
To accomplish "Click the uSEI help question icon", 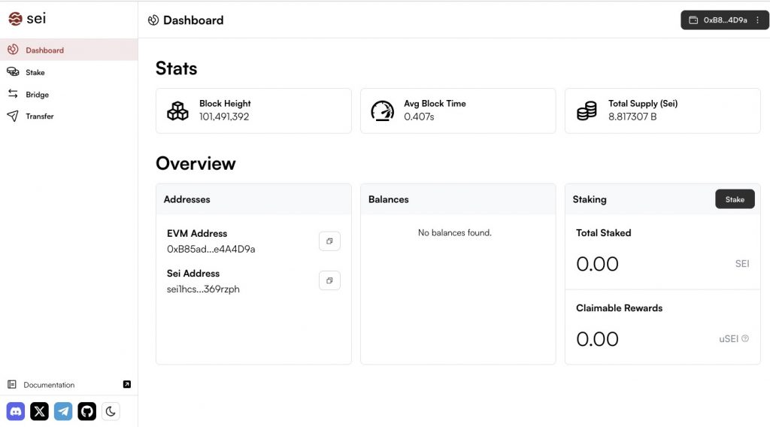I will pyautogui.click(x=745, y=338).
